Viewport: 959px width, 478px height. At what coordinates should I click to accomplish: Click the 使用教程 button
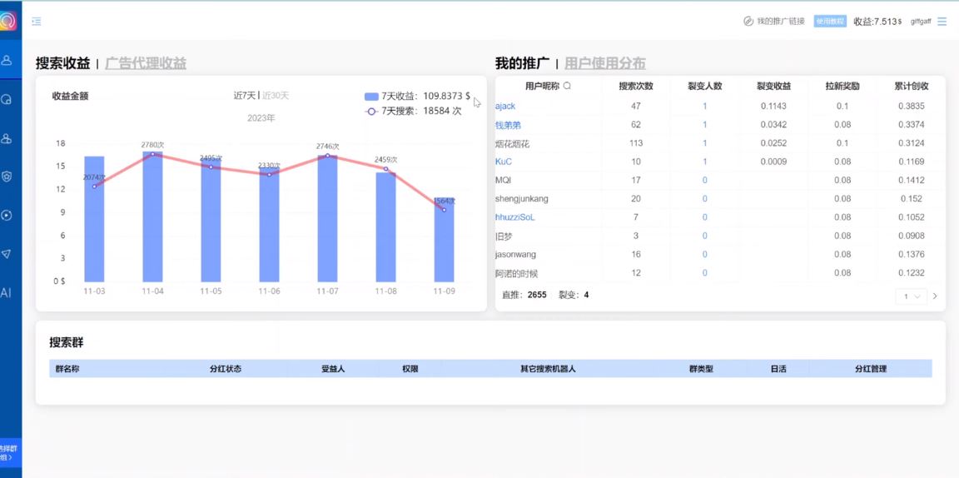pos(830,22)
